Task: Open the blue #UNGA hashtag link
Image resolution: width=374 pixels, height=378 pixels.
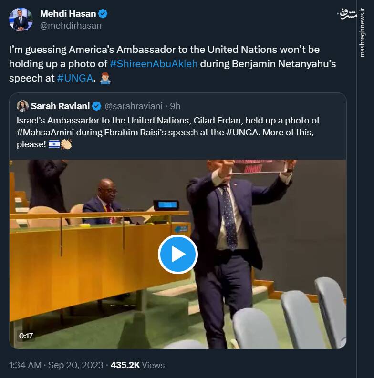Action: tap(74, 78)
